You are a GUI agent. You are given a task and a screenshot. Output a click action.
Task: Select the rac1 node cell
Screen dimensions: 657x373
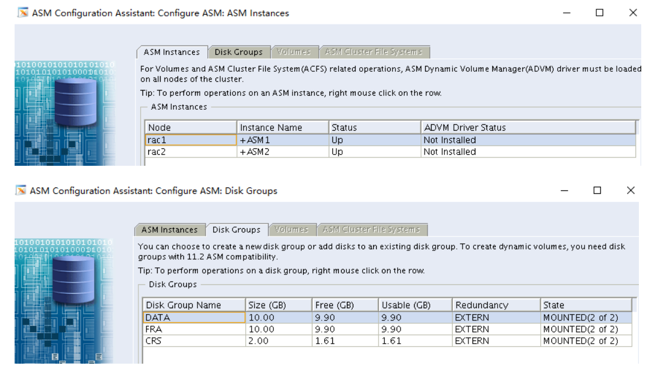pyautogui.click(x=191, y=140)
